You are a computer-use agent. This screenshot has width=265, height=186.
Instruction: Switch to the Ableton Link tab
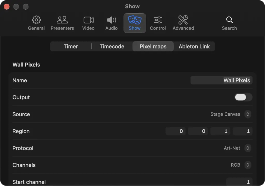pyautogui.click(x=194, y=47)
